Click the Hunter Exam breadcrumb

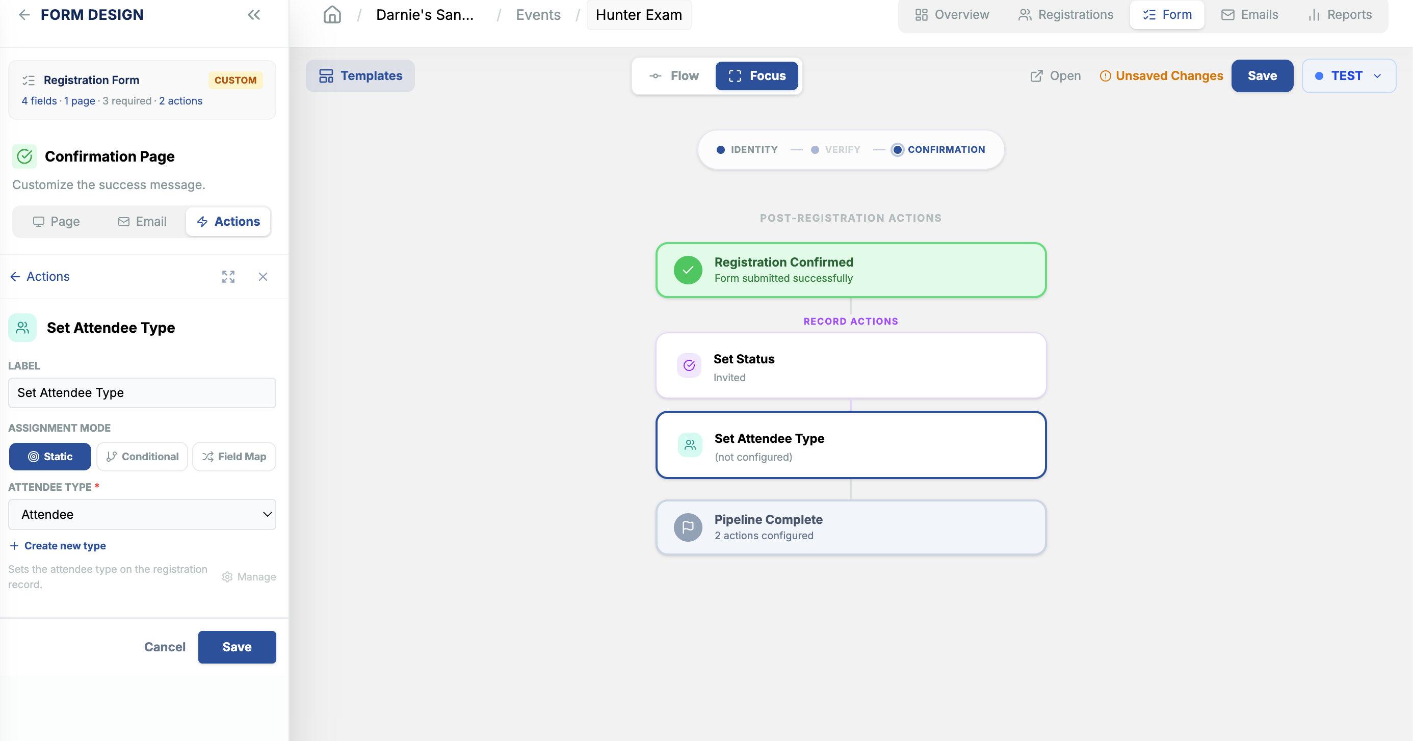639,15
